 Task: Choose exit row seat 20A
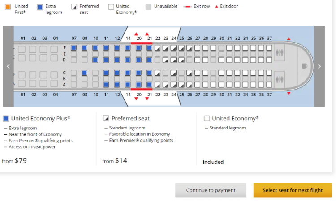click(138, 85)
